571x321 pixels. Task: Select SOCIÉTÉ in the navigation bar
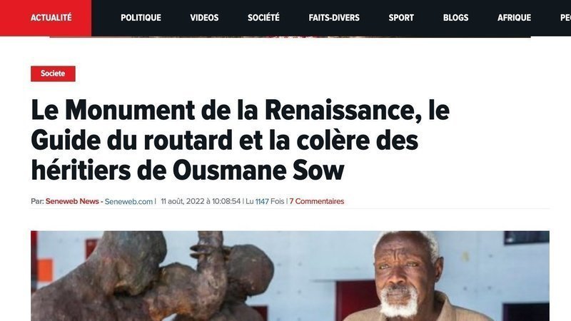pyautogui.click(x=263, y=18)
